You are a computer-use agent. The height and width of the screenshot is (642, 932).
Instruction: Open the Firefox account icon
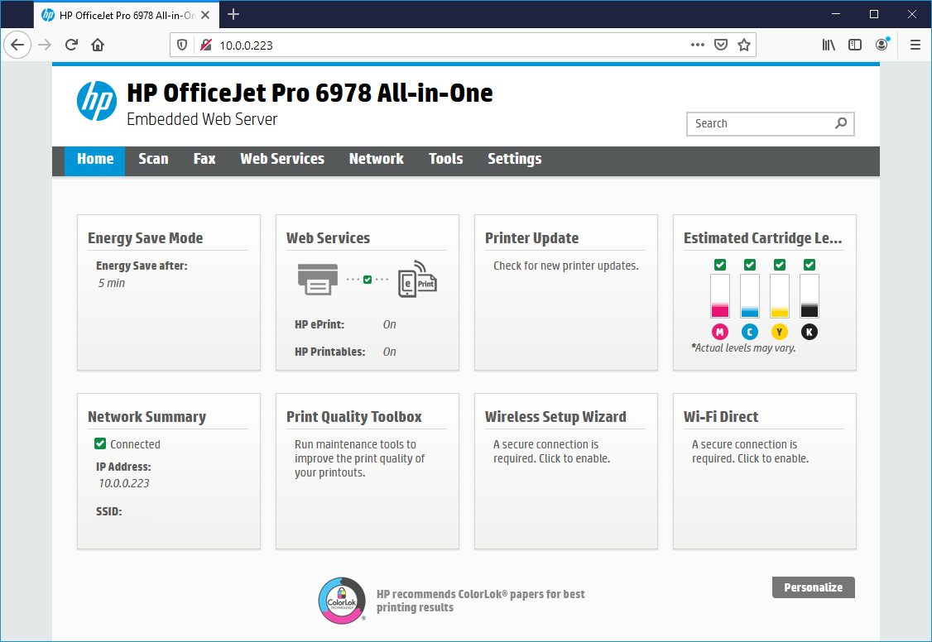pos(882,45)
